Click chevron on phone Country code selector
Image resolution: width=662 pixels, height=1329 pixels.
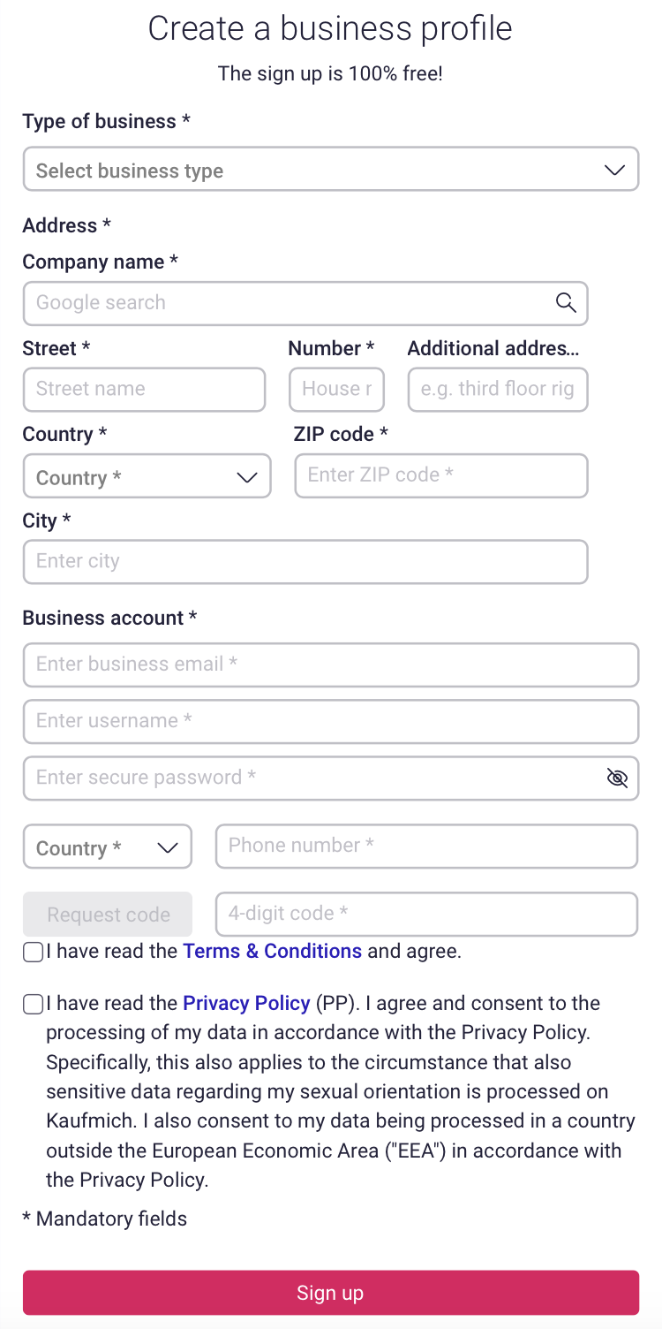(x=168, y=847)
